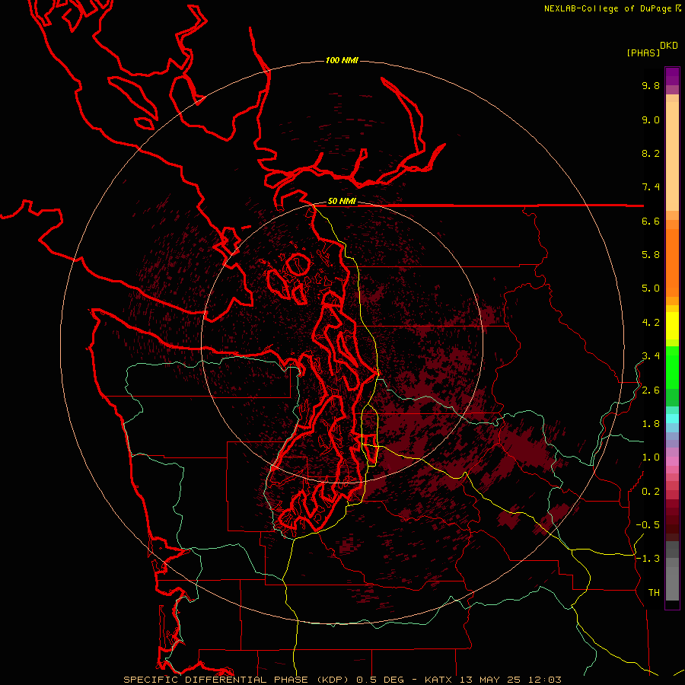Pick the gray TH color bar band
The width and height of the screenshot is (685, 685).
click(672, 585)
